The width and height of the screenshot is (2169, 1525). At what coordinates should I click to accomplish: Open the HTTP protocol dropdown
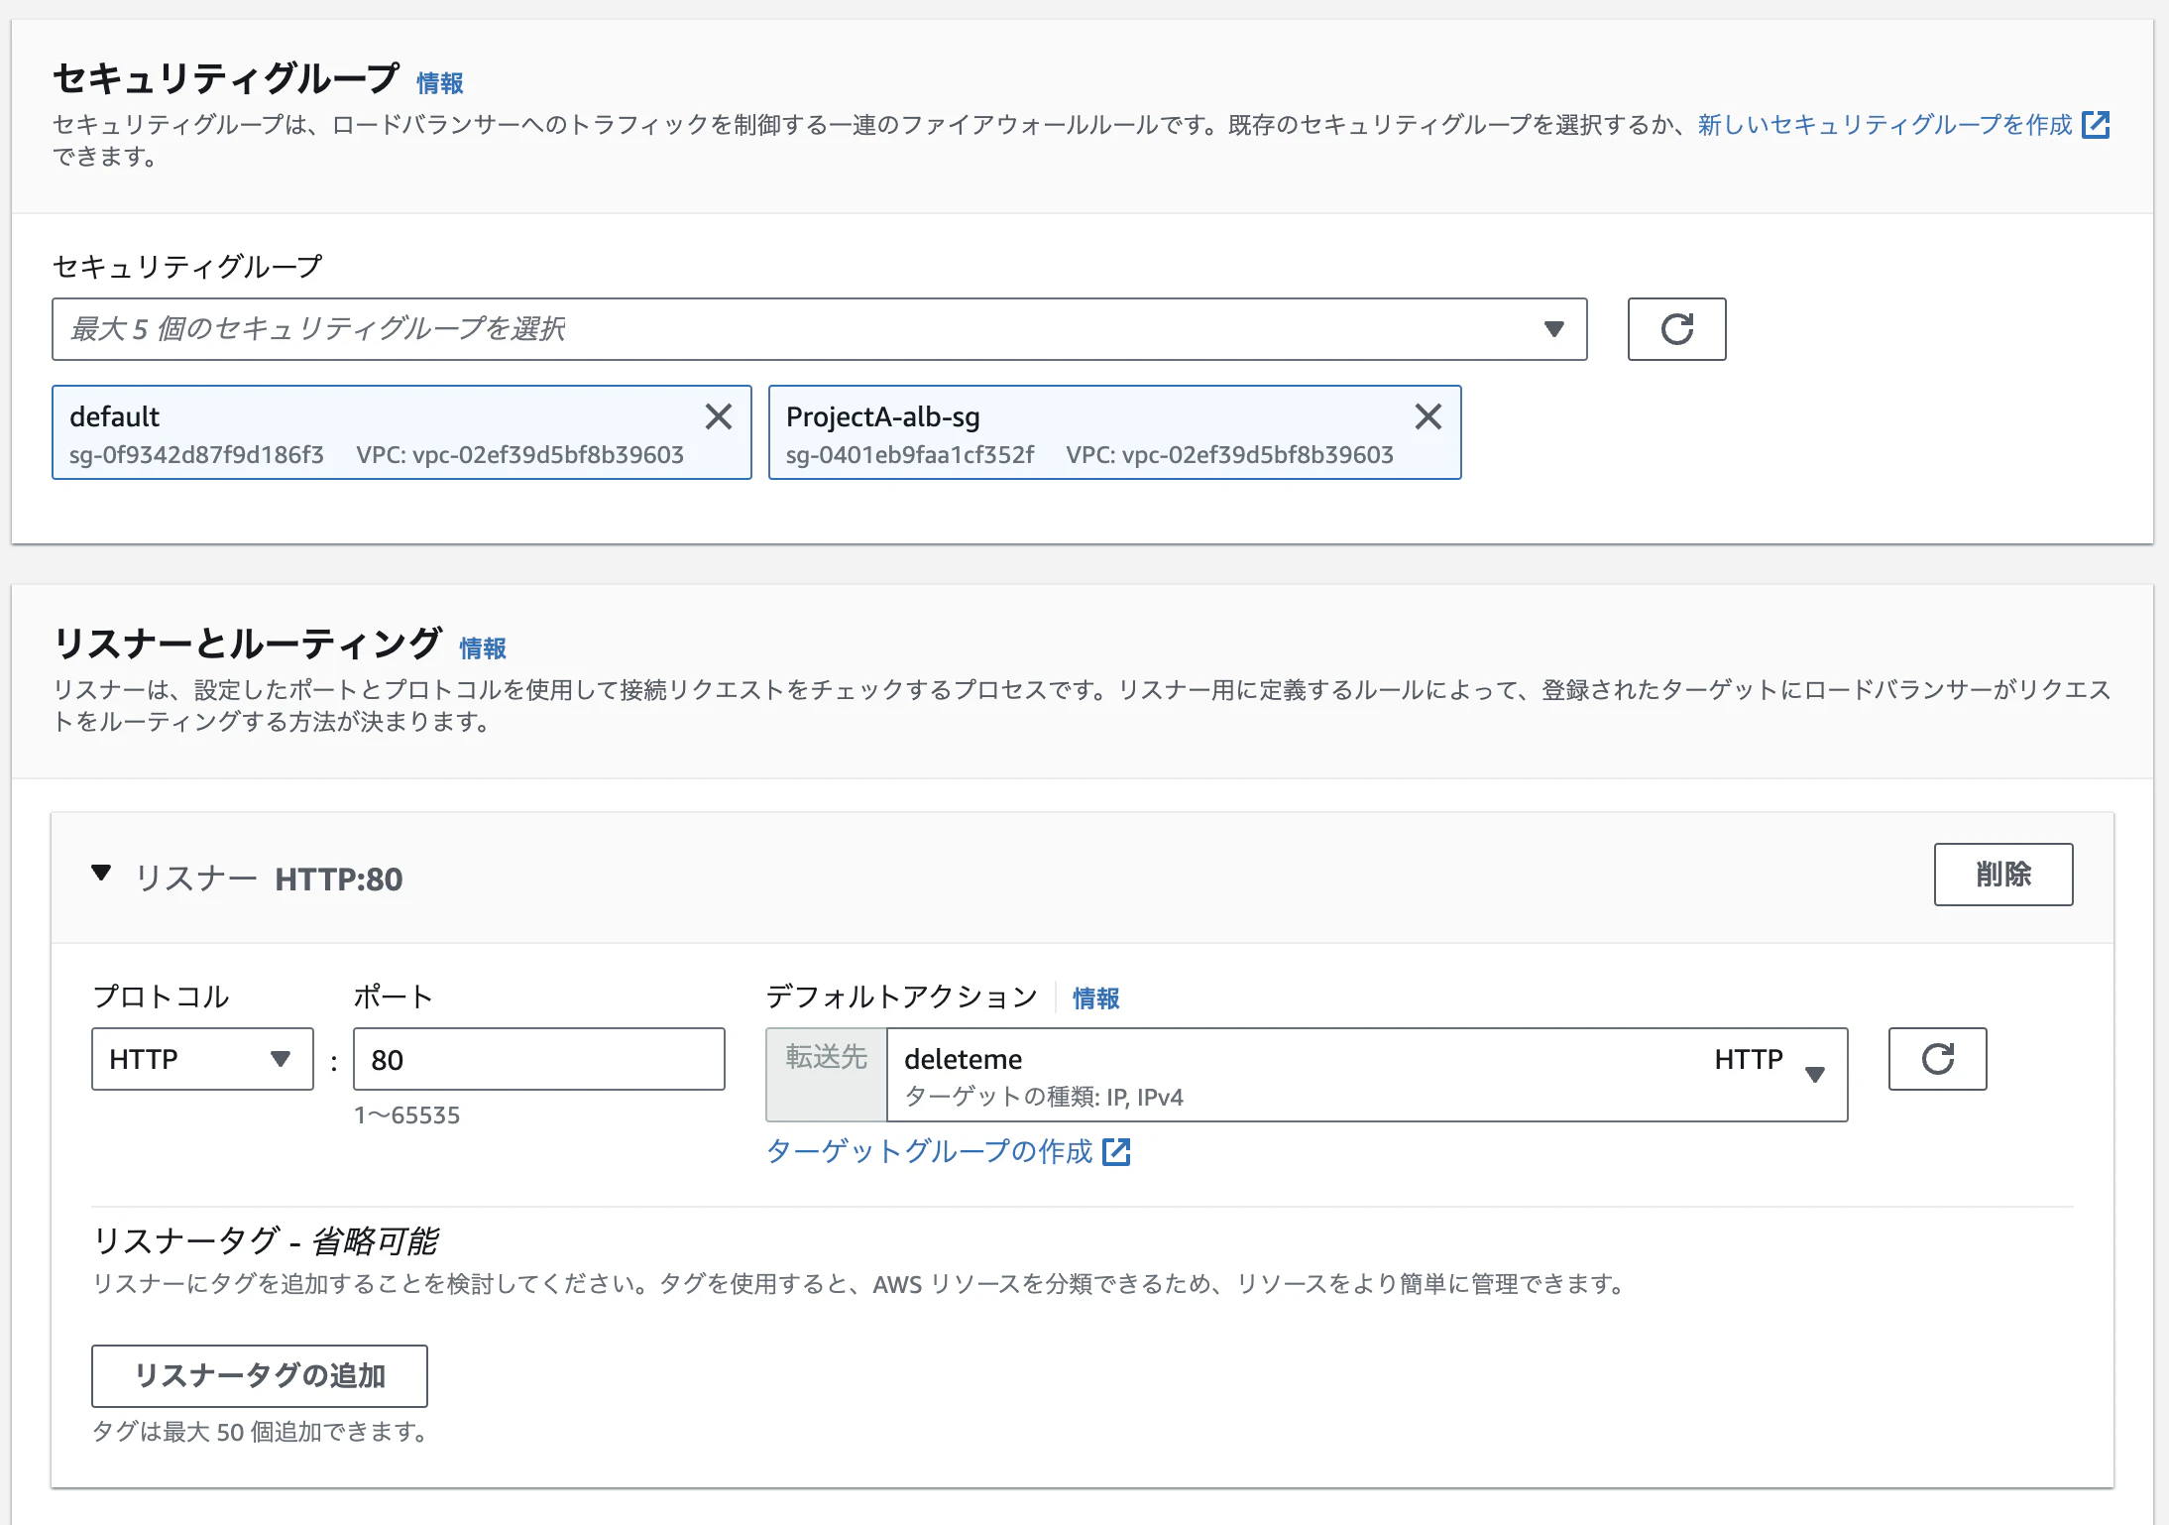point(202,1059)
